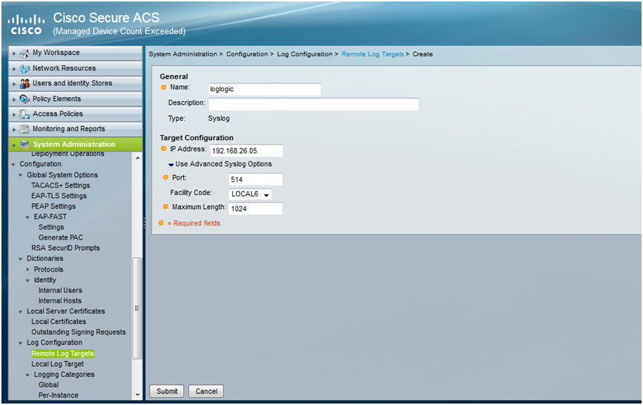643x405 pixels.
Task: Expand the Policy Elements section arrow
Action: coord(14,99)
